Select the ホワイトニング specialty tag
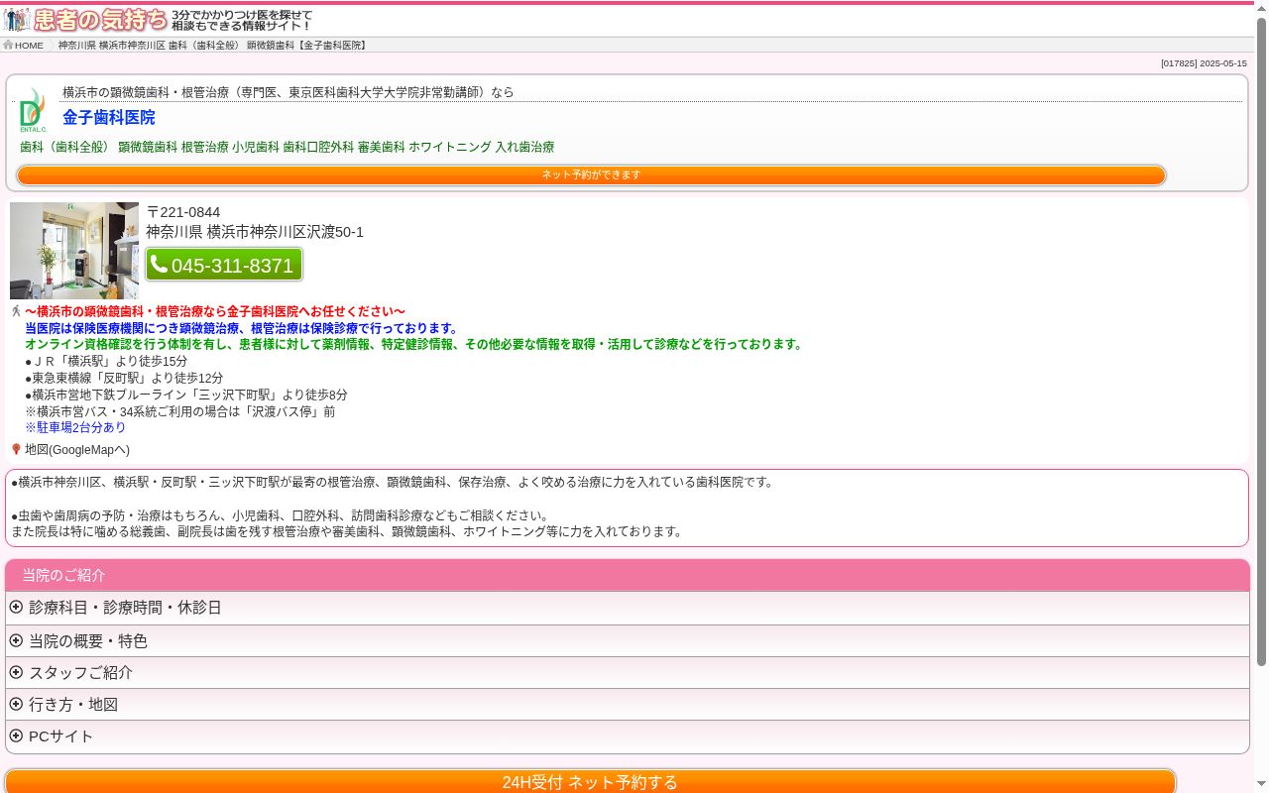This screenshot has height=793, width=1269. click(450, 147)
